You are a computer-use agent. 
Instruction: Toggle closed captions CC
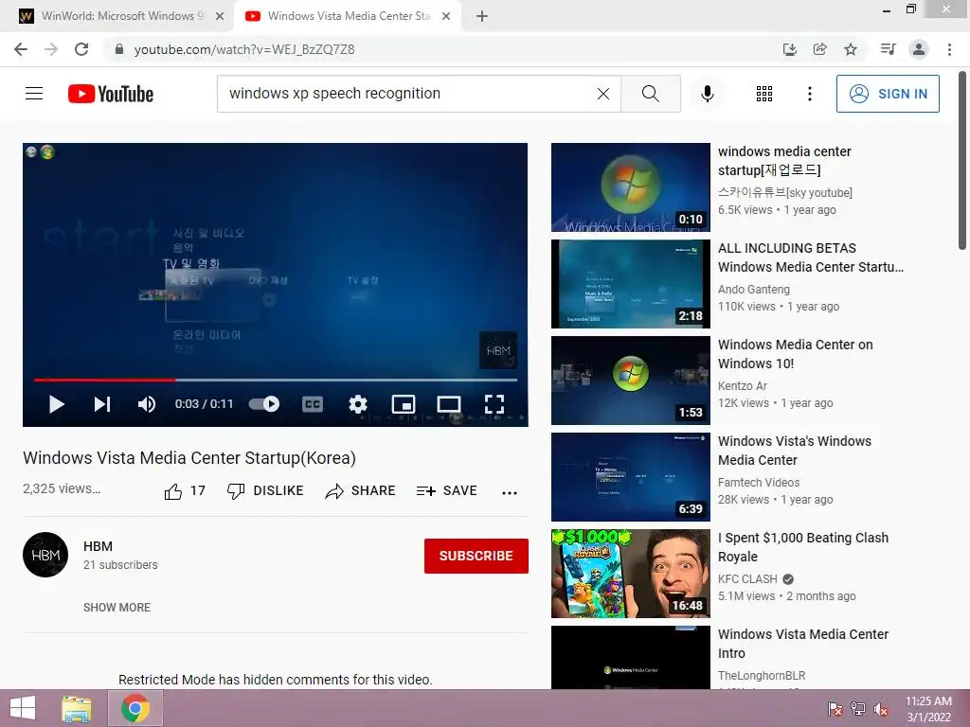click(x=313, y=404)
